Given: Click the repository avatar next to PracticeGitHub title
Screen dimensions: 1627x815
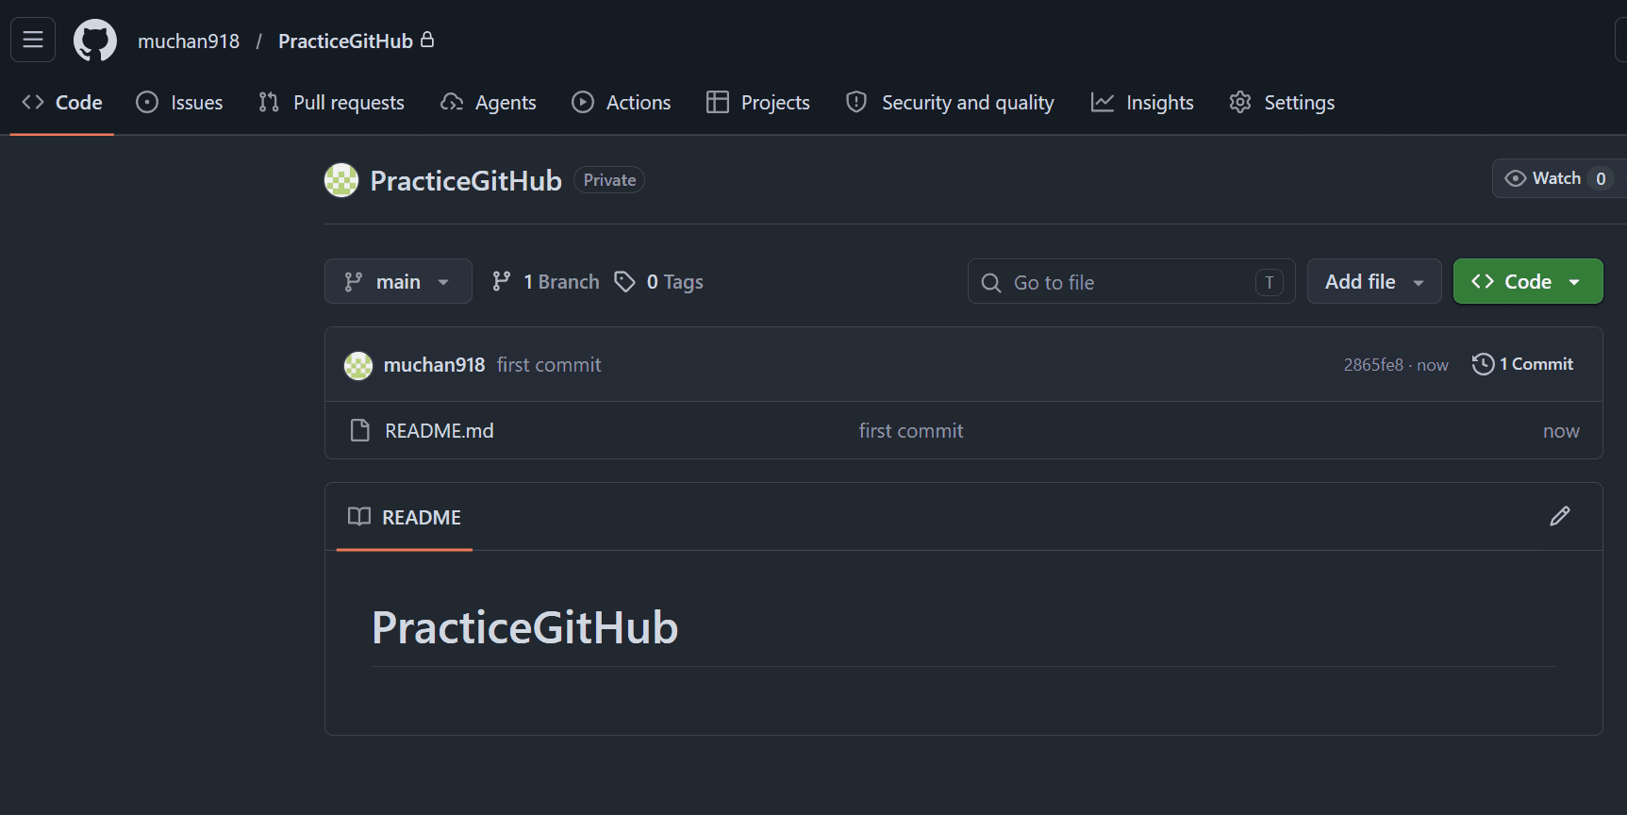Looking at the screenshot, I should click(x=341, y=180).
